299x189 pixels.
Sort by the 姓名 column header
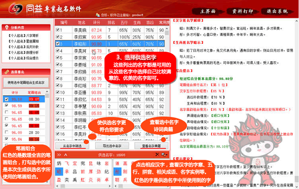point(81,22)
